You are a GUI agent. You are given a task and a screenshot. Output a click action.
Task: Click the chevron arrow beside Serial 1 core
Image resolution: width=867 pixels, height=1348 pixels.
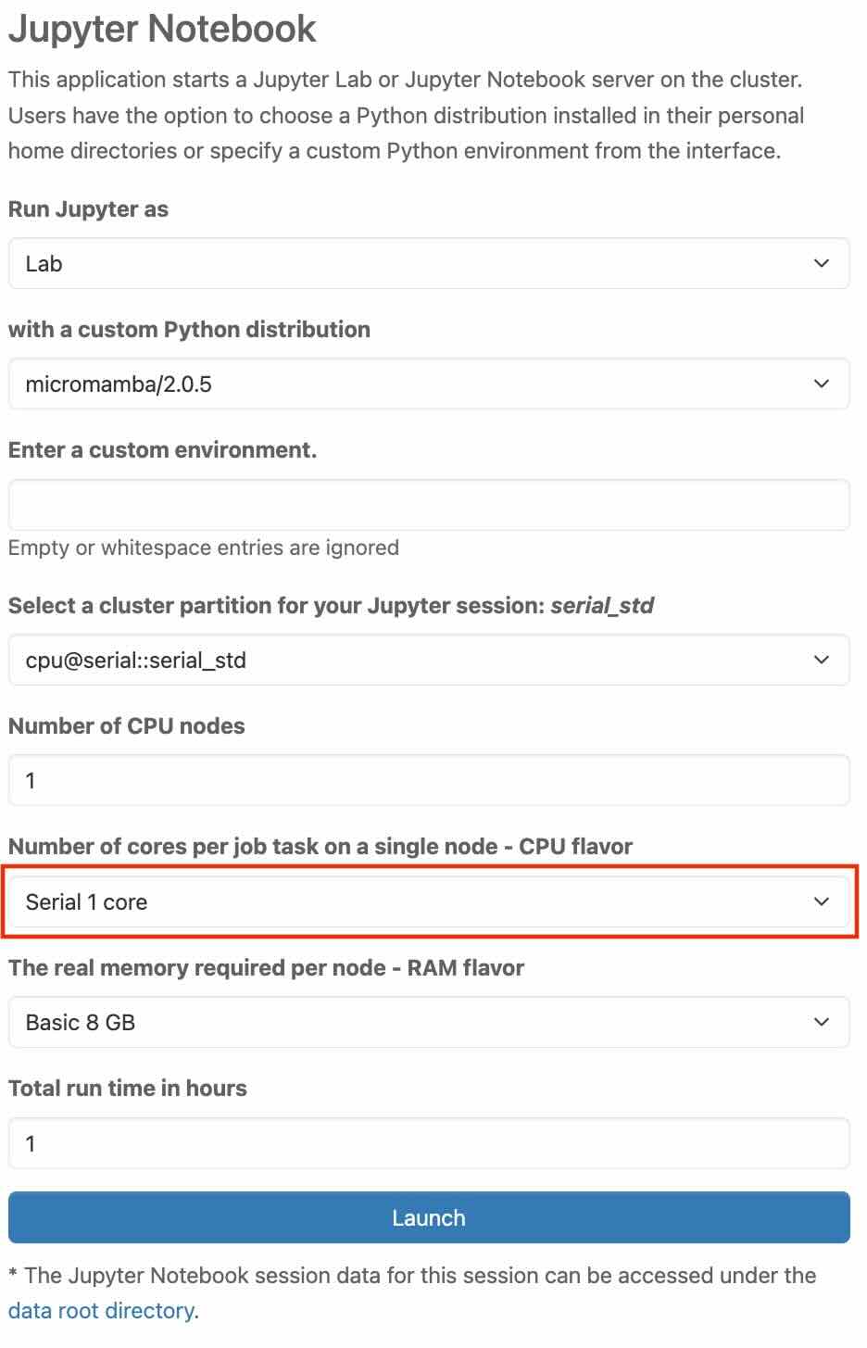pyautogui.click(x=821, y=902)
